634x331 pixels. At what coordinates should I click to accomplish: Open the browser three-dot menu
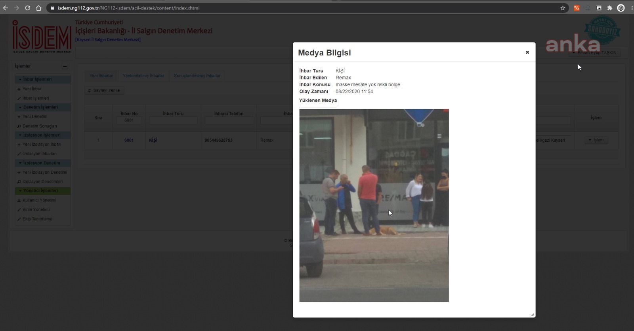click(631, 8)
